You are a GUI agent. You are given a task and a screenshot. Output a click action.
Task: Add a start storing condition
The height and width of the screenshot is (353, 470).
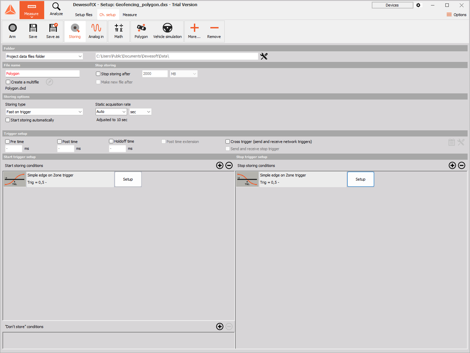[x=220, y=166]
